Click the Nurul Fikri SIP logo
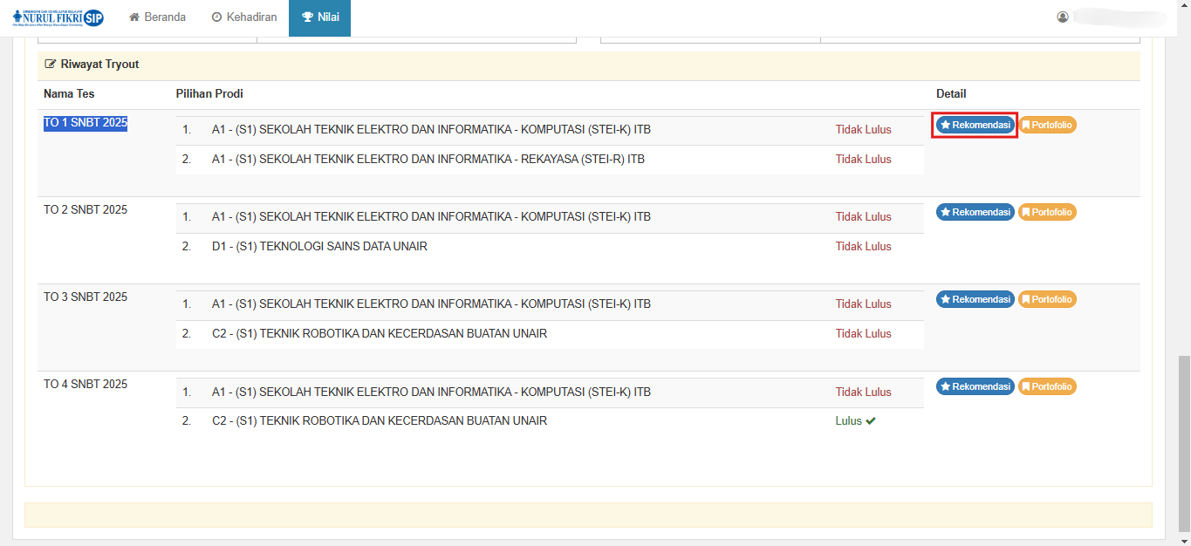This screenshot has height=546, width=1191. (58, 17)
